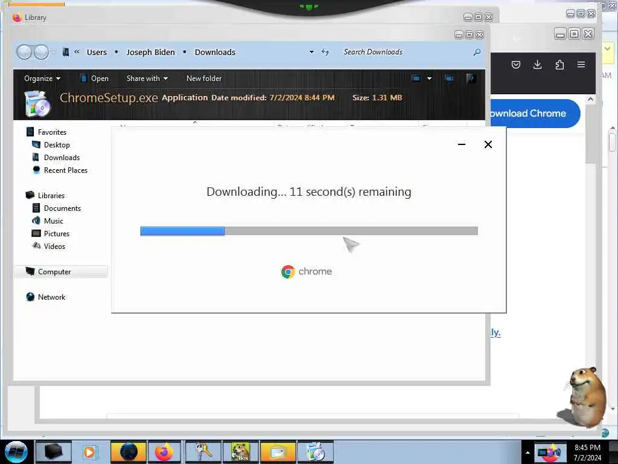Viewport: 618px width, 464px height.
Task: Open Firefox downloads panel icon
Action: 537,65
